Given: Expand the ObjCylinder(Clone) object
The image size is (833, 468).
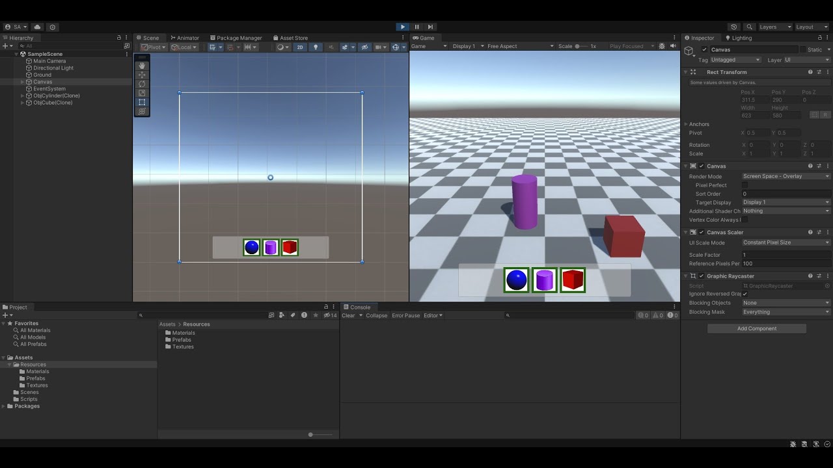Looking at the screenshot, I should [x=23, y=96].
